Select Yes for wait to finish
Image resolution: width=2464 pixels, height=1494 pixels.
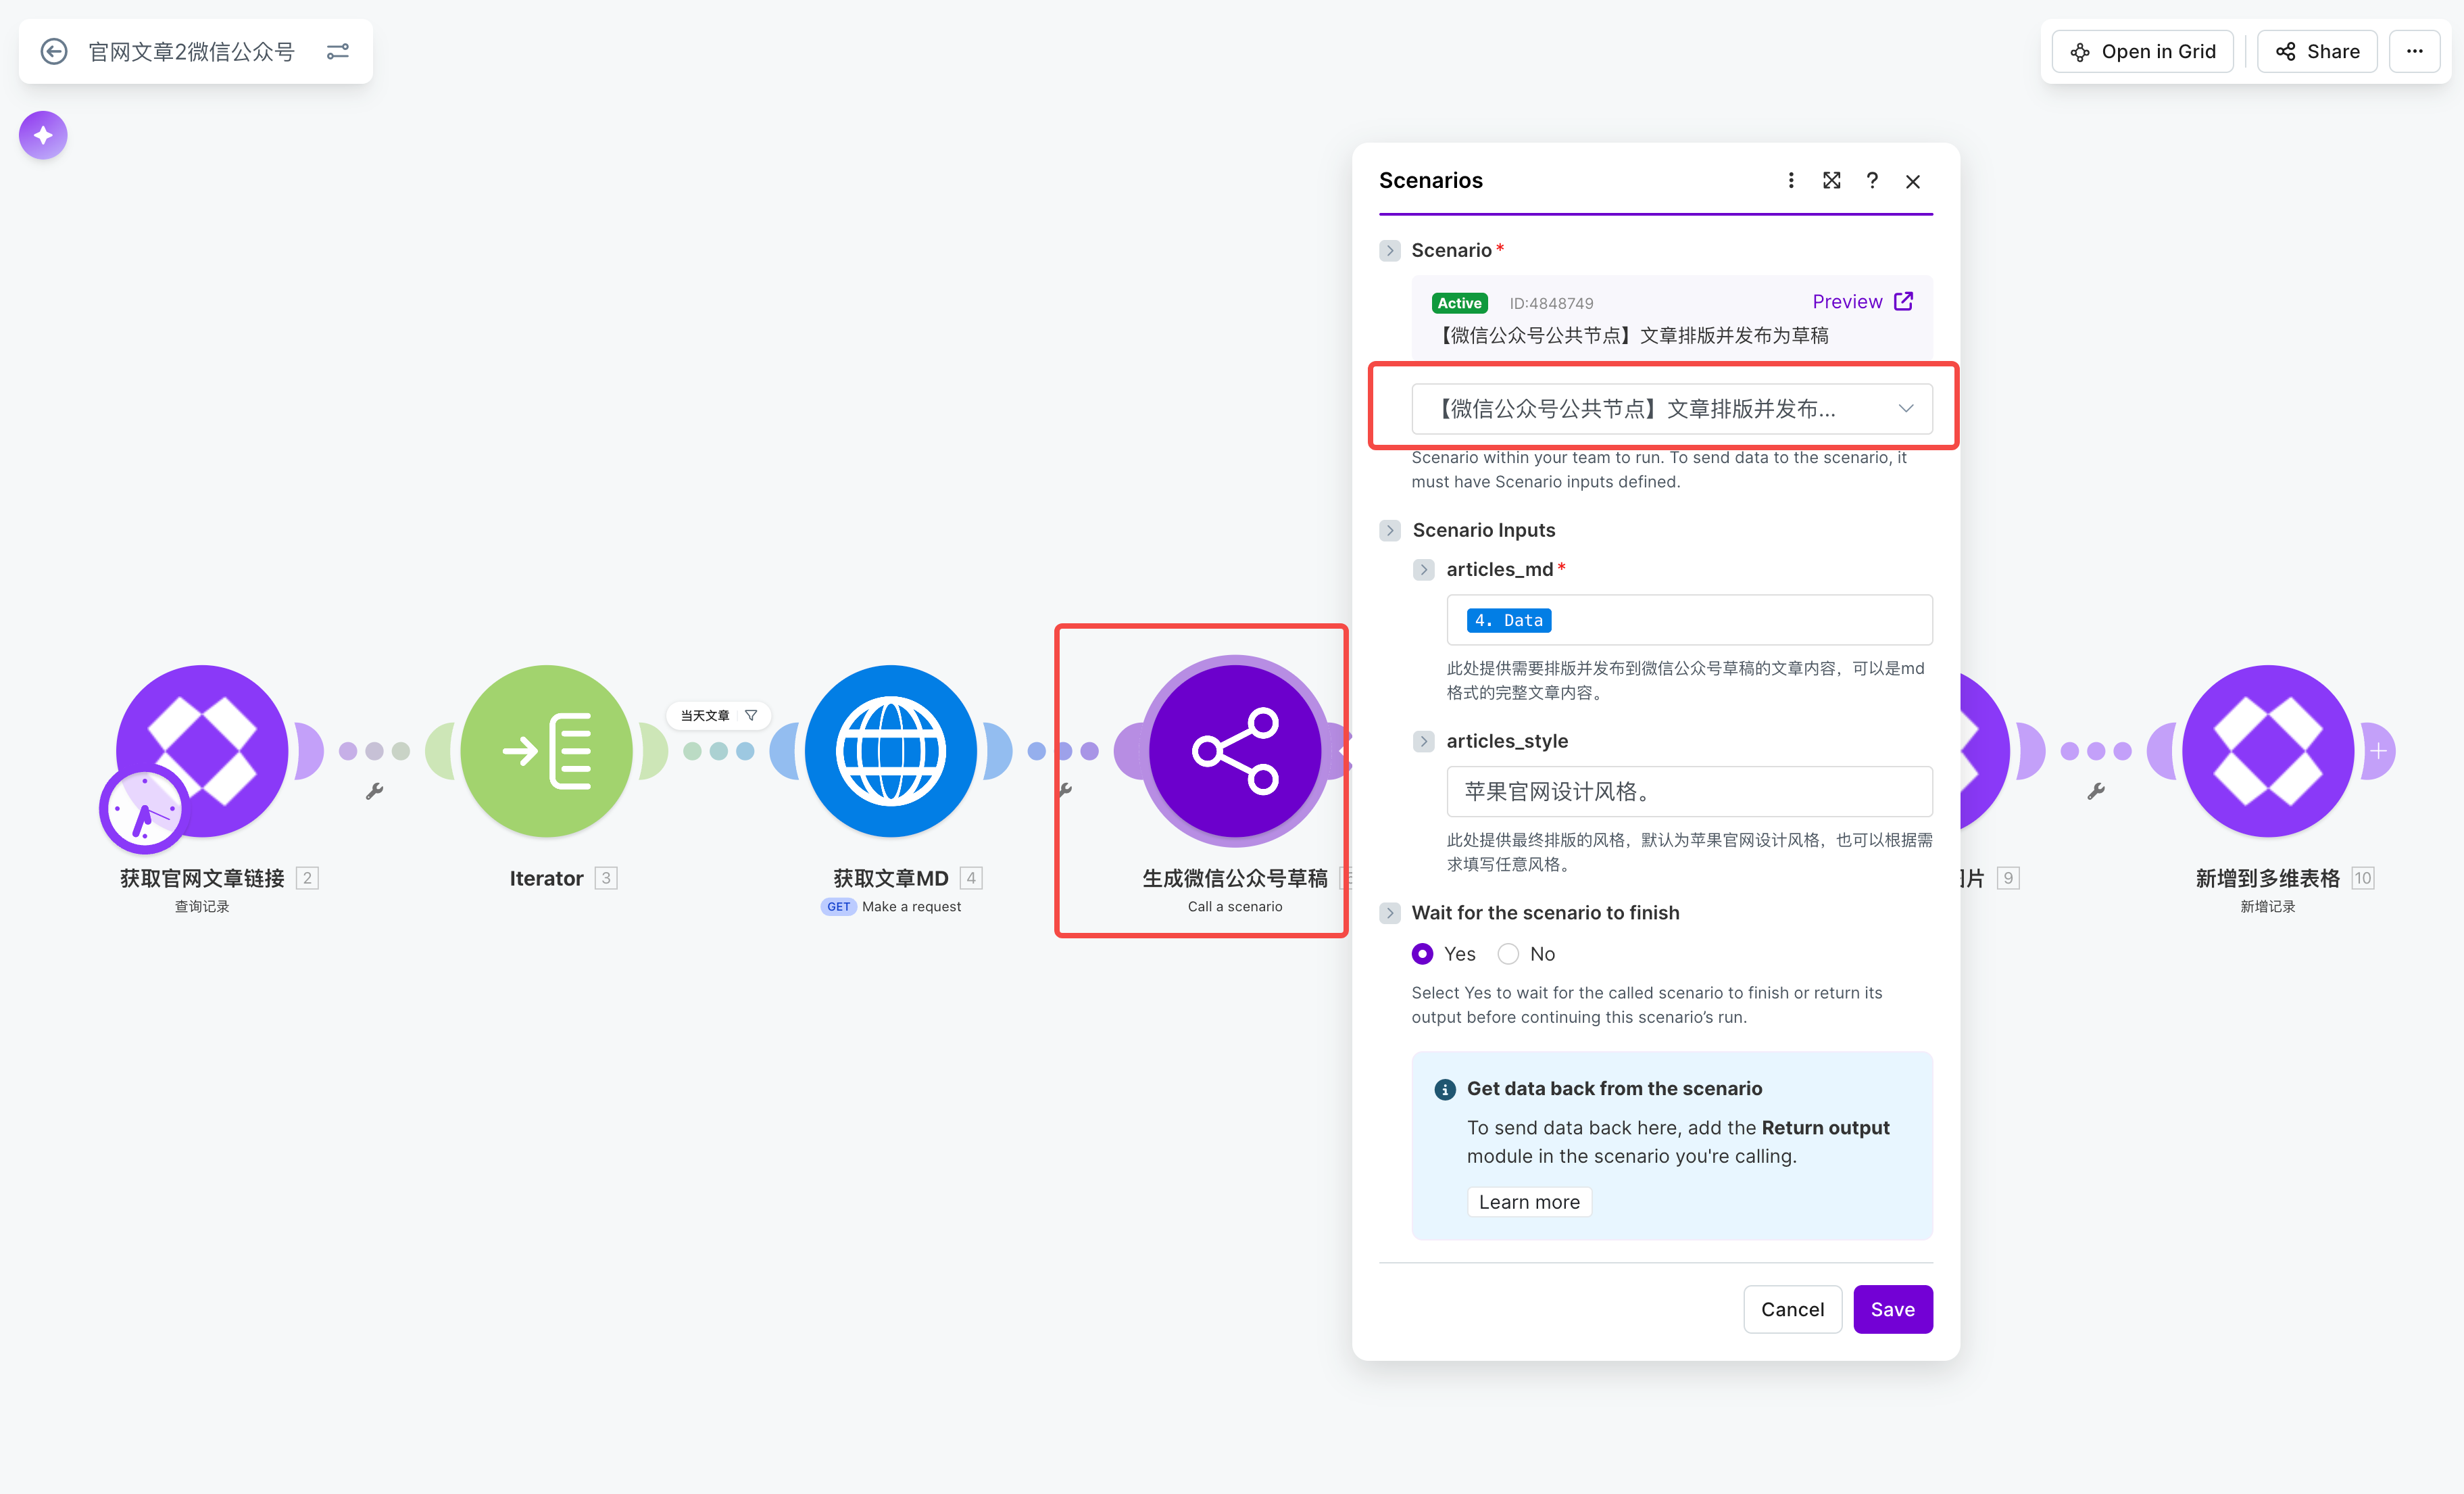point(1422,954)
